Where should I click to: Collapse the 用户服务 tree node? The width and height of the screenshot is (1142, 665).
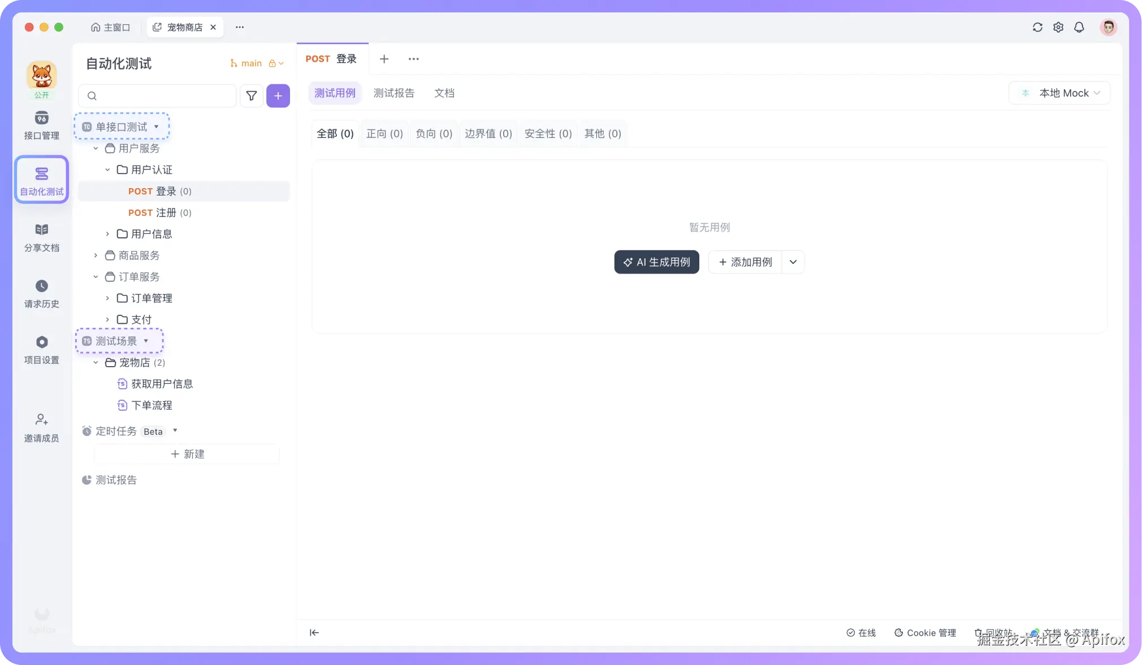pos(96,149)
